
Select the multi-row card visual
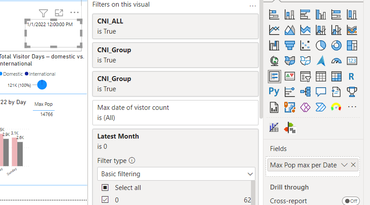[274, 77]
